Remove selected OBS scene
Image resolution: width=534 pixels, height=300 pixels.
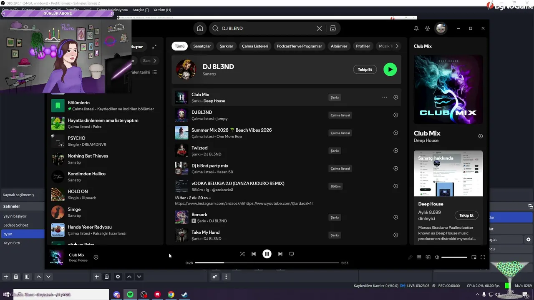(x=16, y=277)
